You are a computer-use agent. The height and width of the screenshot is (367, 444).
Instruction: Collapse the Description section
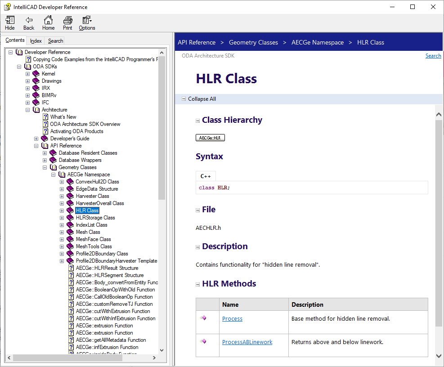(197, 247)
